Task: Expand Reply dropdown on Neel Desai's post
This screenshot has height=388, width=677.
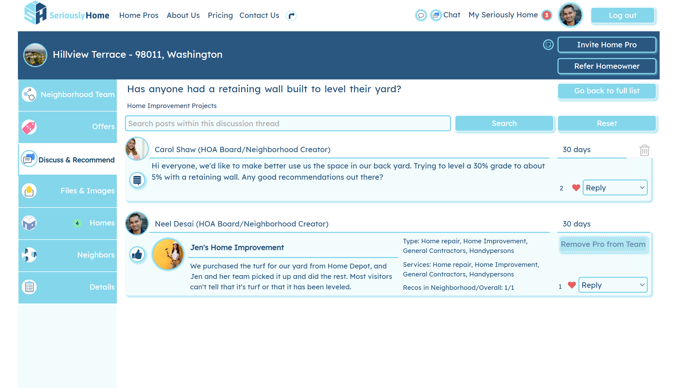Action: click(613, 285)
